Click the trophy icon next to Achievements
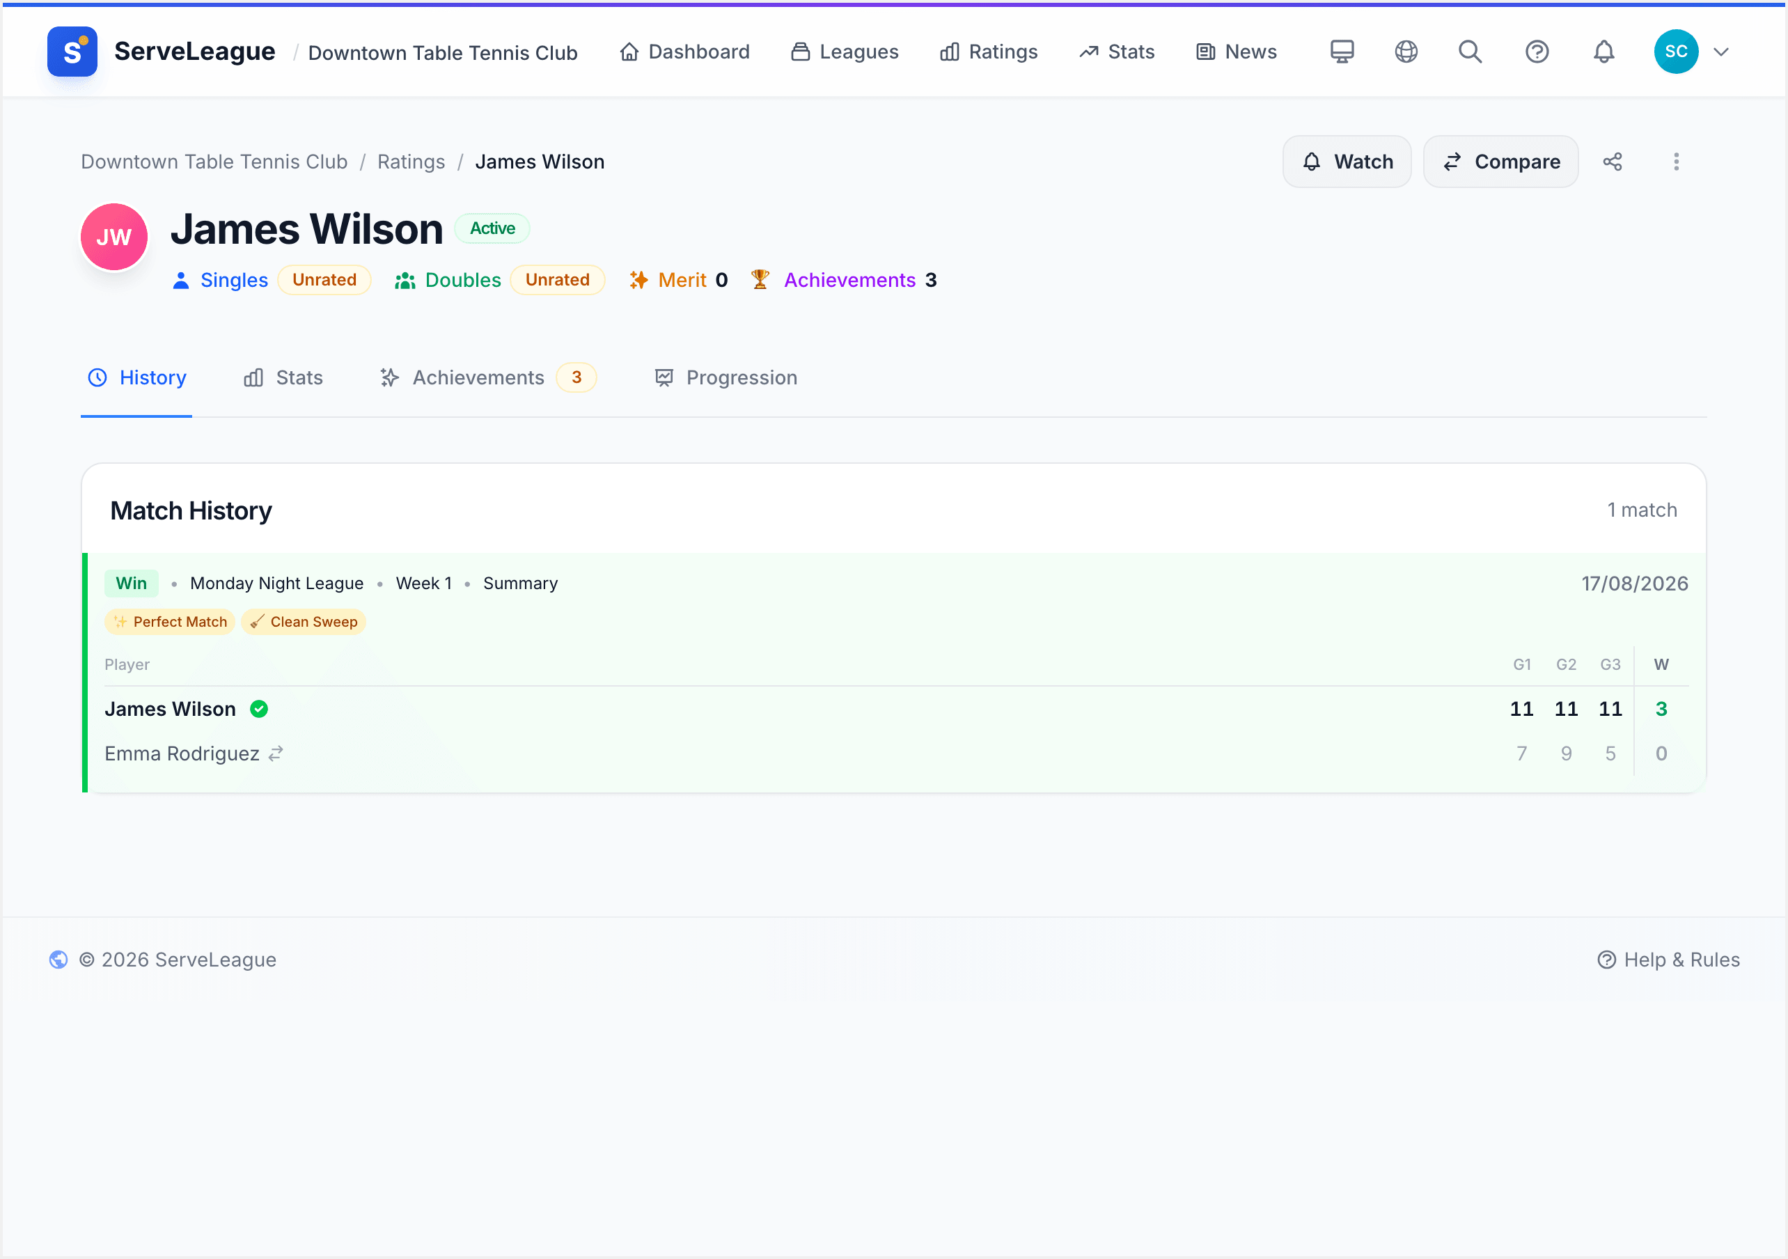This screenshot has height=1259, width=1788. [x=760, y=279]
